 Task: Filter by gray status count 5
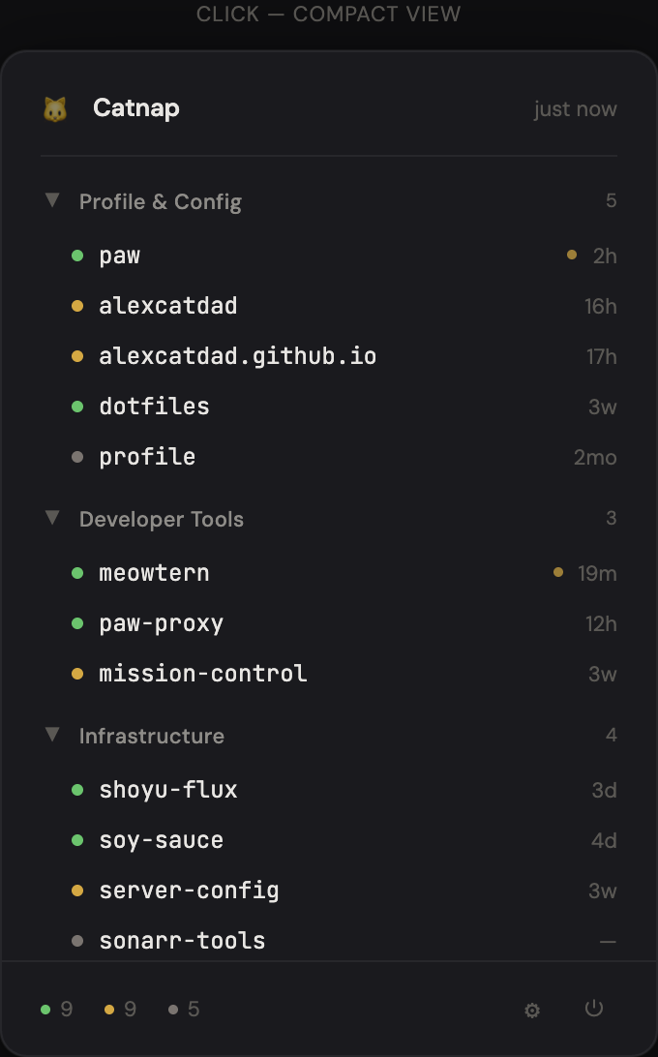[184, 1010]
